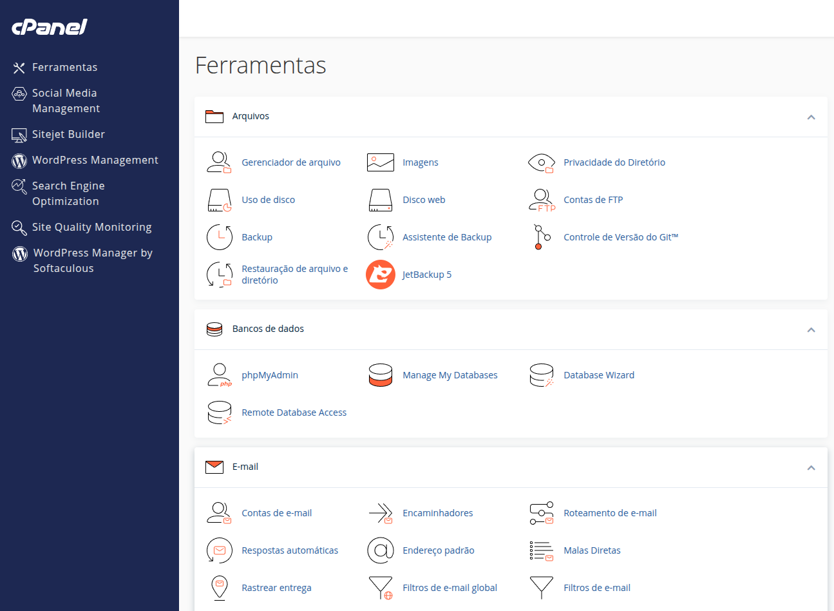
Task: Open the Malas Diretas list icon
Action: click(x=541, y=550)
